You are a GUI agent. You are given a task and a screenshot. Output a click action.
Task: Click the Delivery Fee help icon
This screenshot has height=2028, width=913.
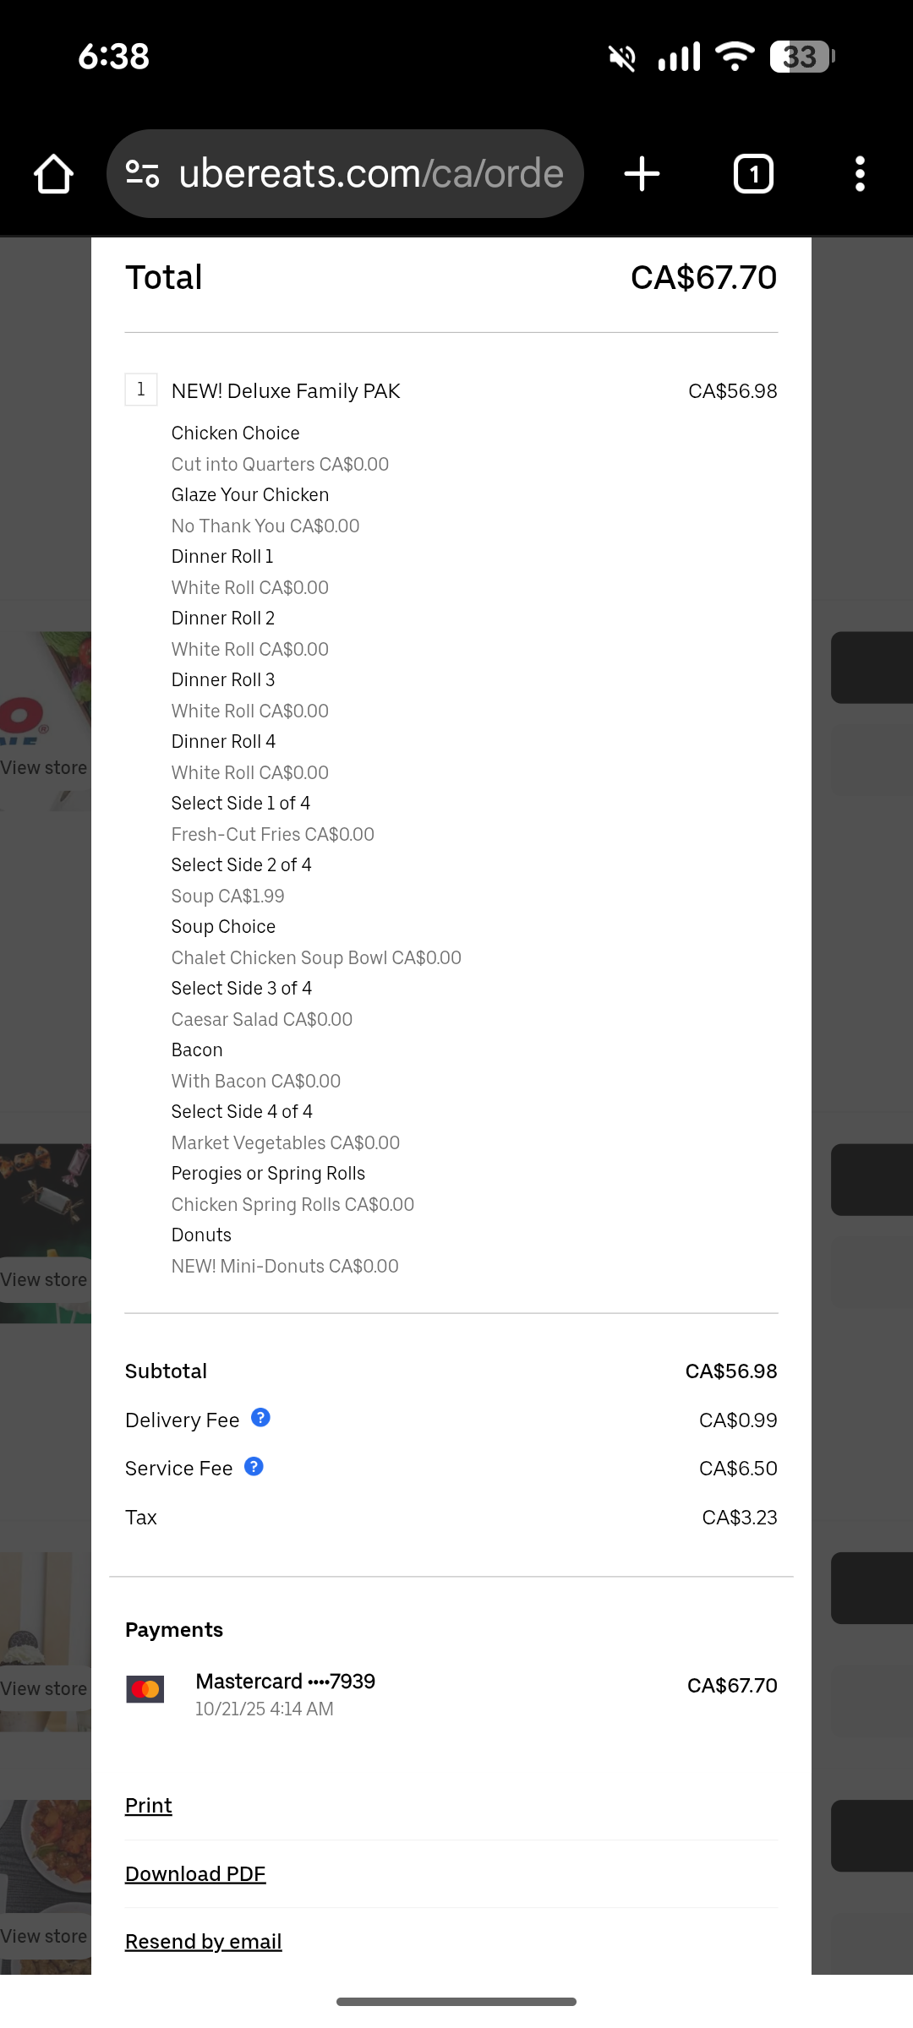(261, 1418)
